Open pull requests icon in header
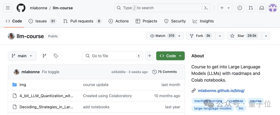This screenshot has height=115, width=280. (x=251, y=8)
